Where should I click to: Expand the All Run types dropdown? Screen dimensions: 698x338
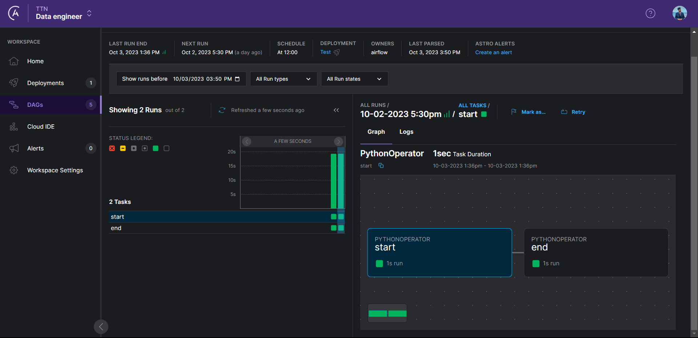[x=284, y=79]
